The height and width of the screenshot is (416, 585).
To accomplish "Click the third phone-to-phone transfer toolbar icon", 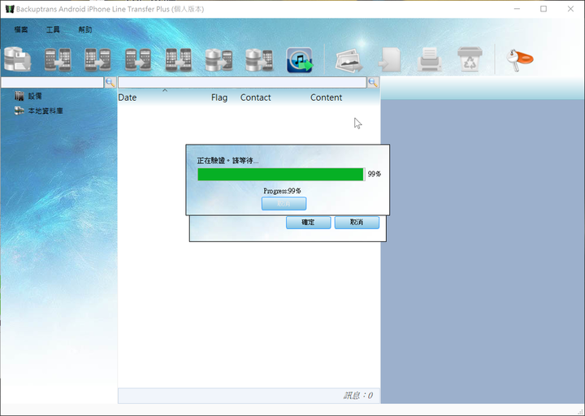I will pos(138,59).
